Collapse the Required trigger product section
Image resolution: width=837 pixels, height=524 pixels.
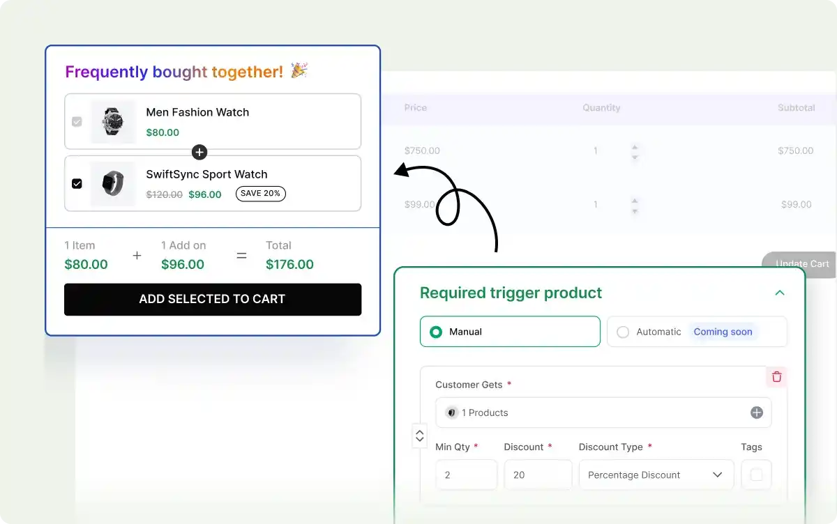(x=780, y=293)
